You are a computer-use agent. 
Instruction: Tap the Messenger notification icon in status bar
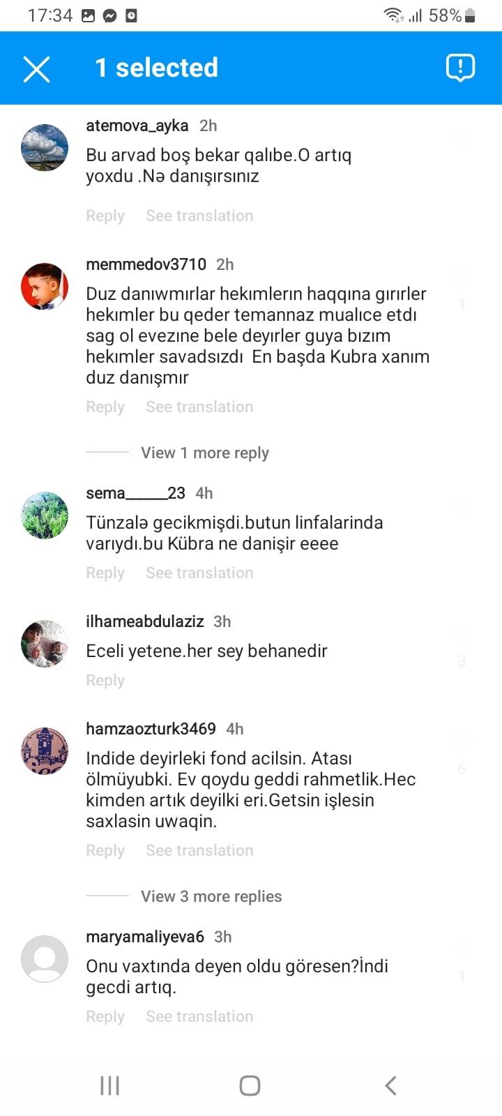click(x=109, y=15)
